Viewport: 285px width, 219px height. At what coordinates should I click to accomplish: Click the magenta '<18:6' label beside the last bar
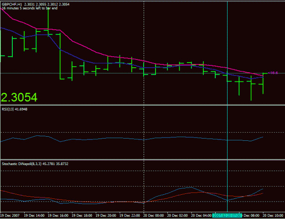(x=273, y=73)
